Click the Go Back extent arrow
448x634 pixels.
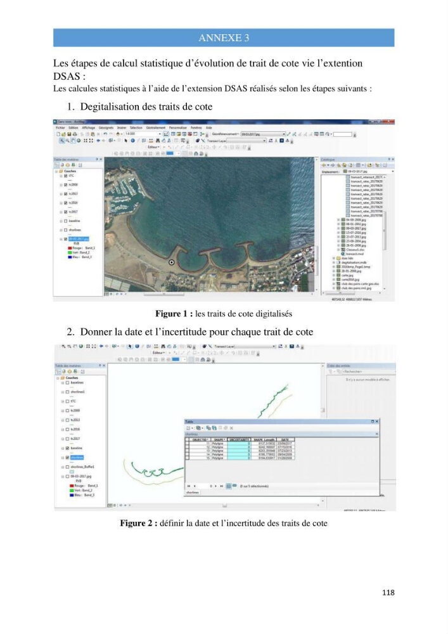pos(98,141)
